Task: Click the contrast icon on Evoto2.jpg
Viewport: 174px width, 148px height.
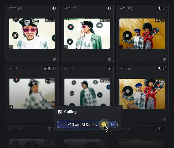Action: 109,8
